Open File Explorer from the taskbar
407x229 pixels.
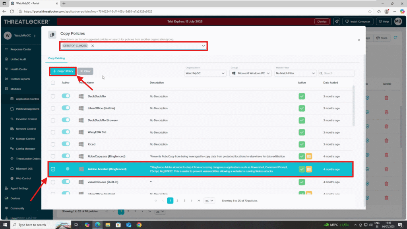pyautogui.click(x=108, y=225)
